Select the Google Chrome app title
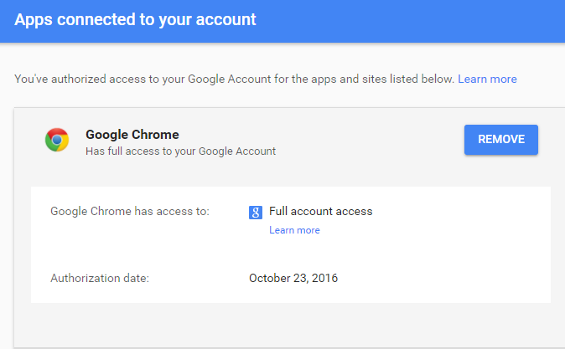565x349 pixels. pos(132,135)
